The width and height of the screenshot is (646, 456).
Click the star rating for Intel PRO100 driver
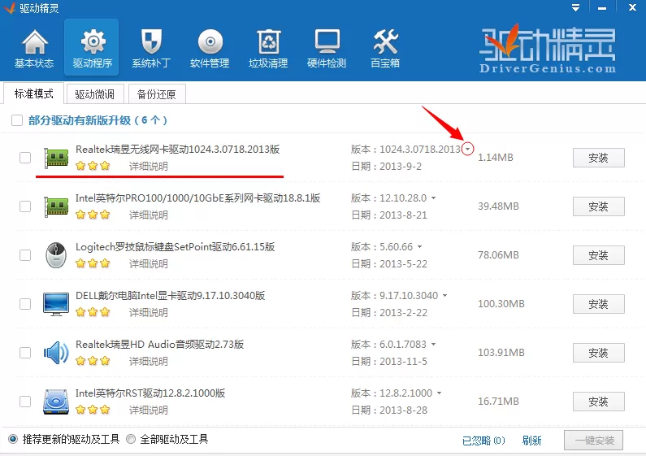[x=93, y=215]
